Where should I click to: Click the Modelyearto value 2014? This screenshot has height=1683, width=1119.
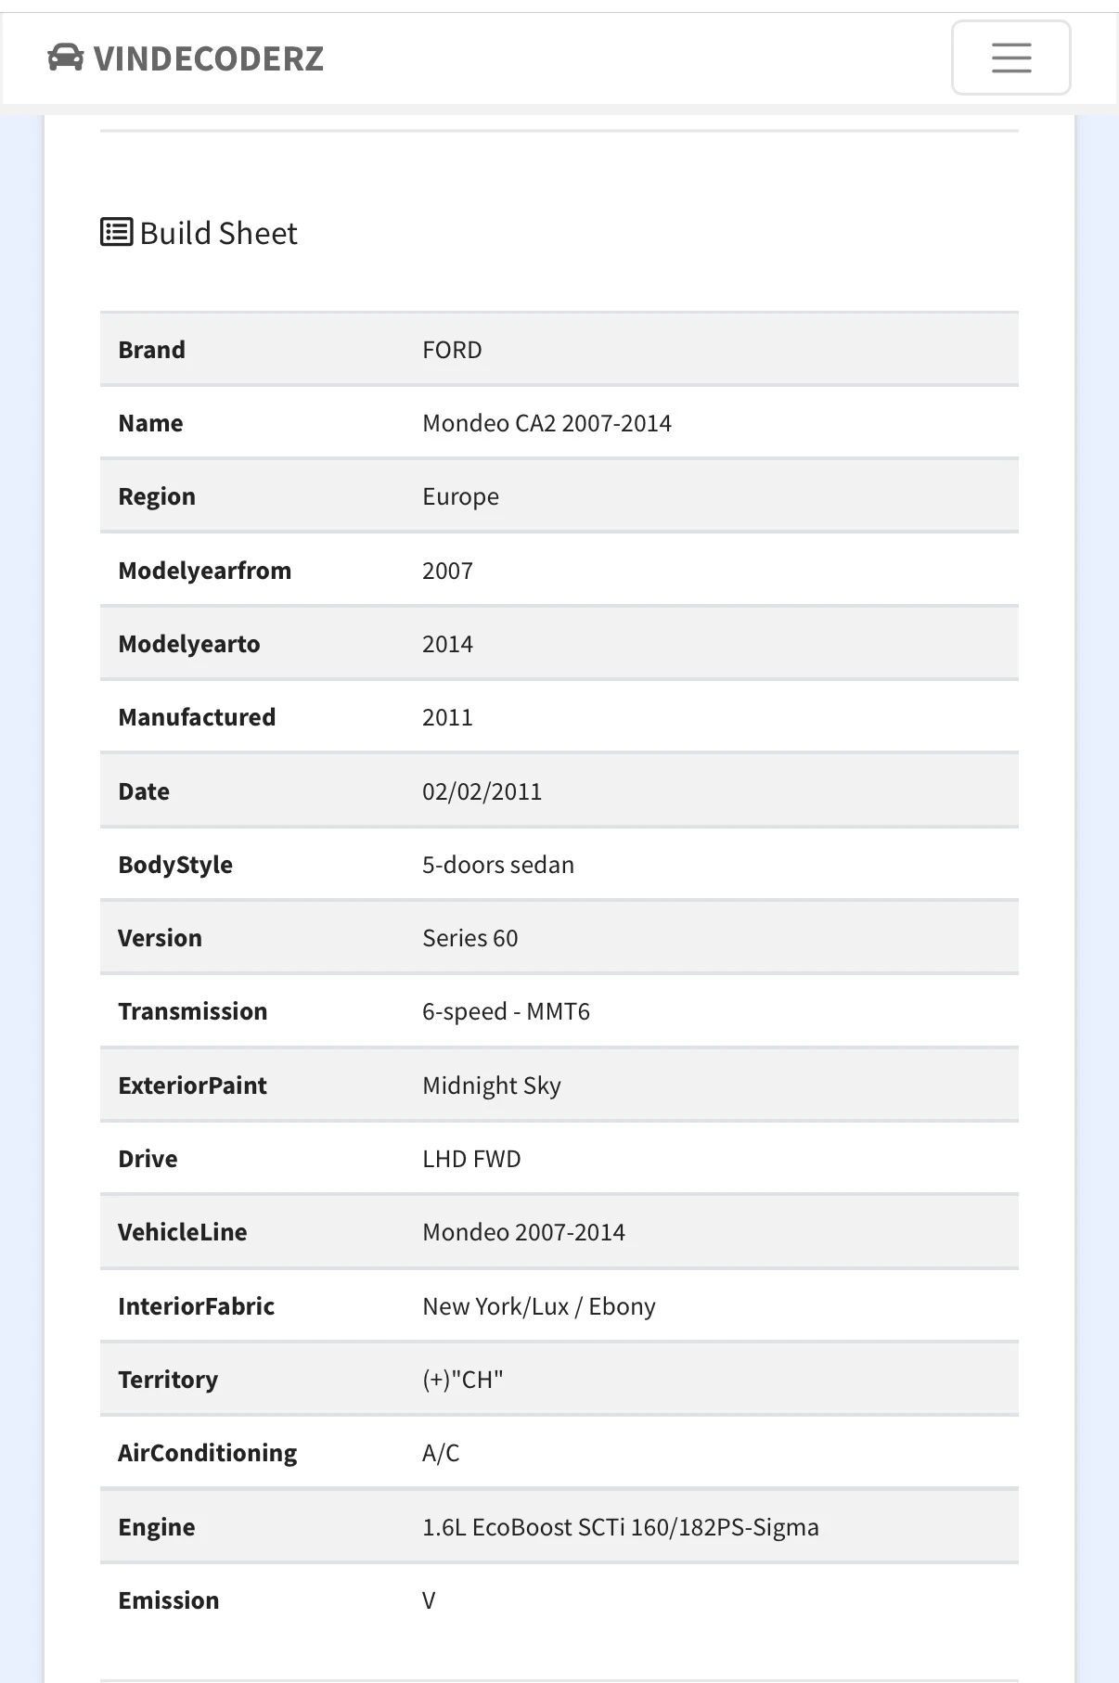click(x=447, y=644)
